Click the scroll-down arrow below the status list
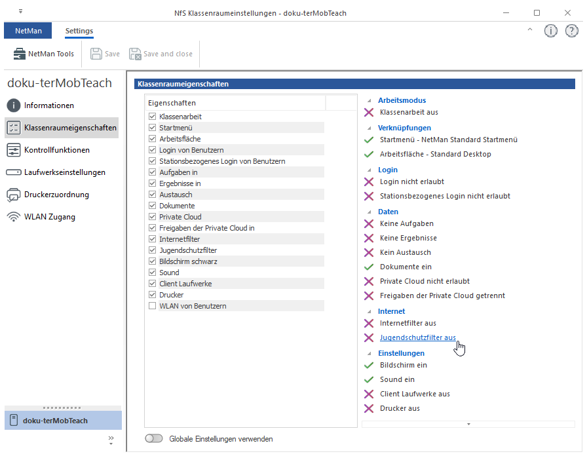This screenshot has width=587, height=456. [x=468, y=424]
